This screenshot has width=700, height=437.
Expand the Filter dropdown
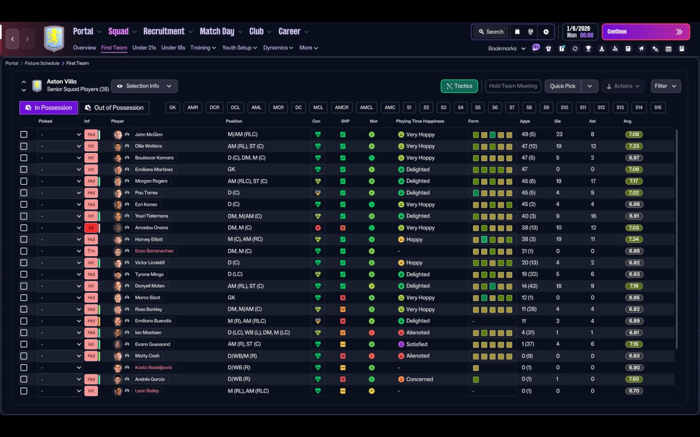pyautogui.click(x=666, y=86)
